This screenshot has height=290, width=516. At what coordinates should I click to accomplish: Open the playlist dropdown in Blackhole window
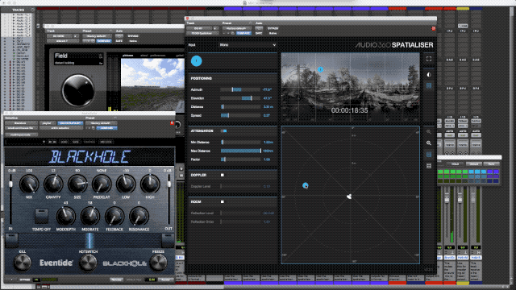(47, 123)
